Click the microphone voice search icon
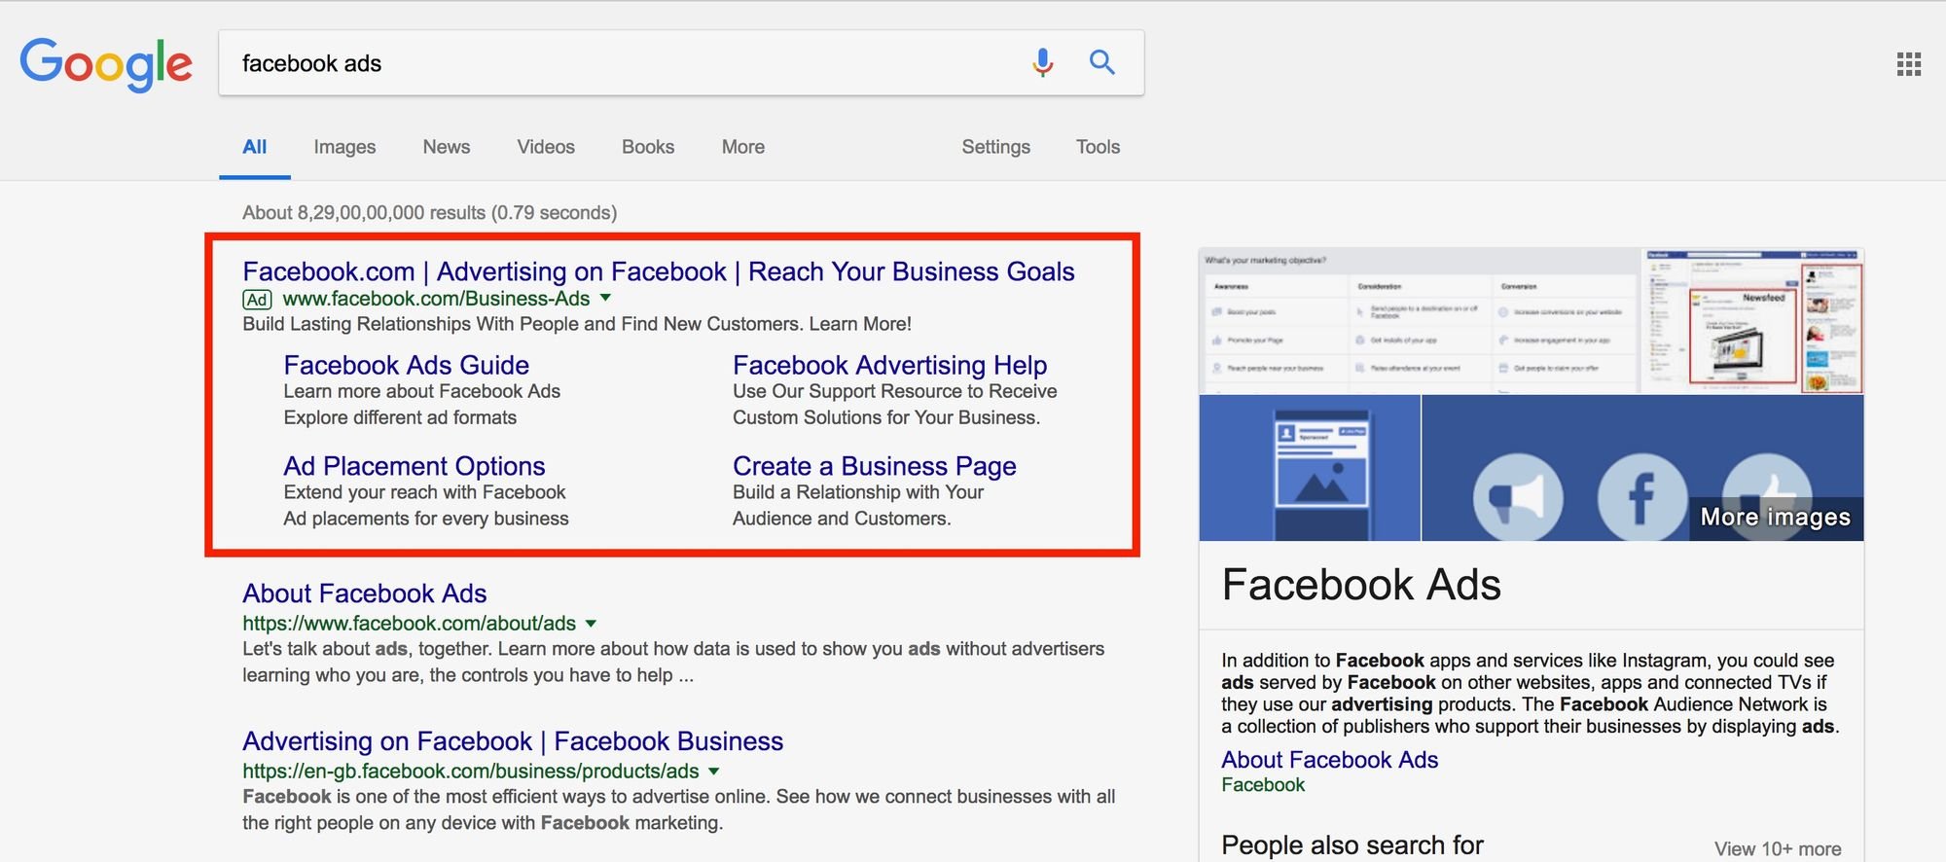The height and width of the screenshot is (862, 1946). pos(1042,63)
